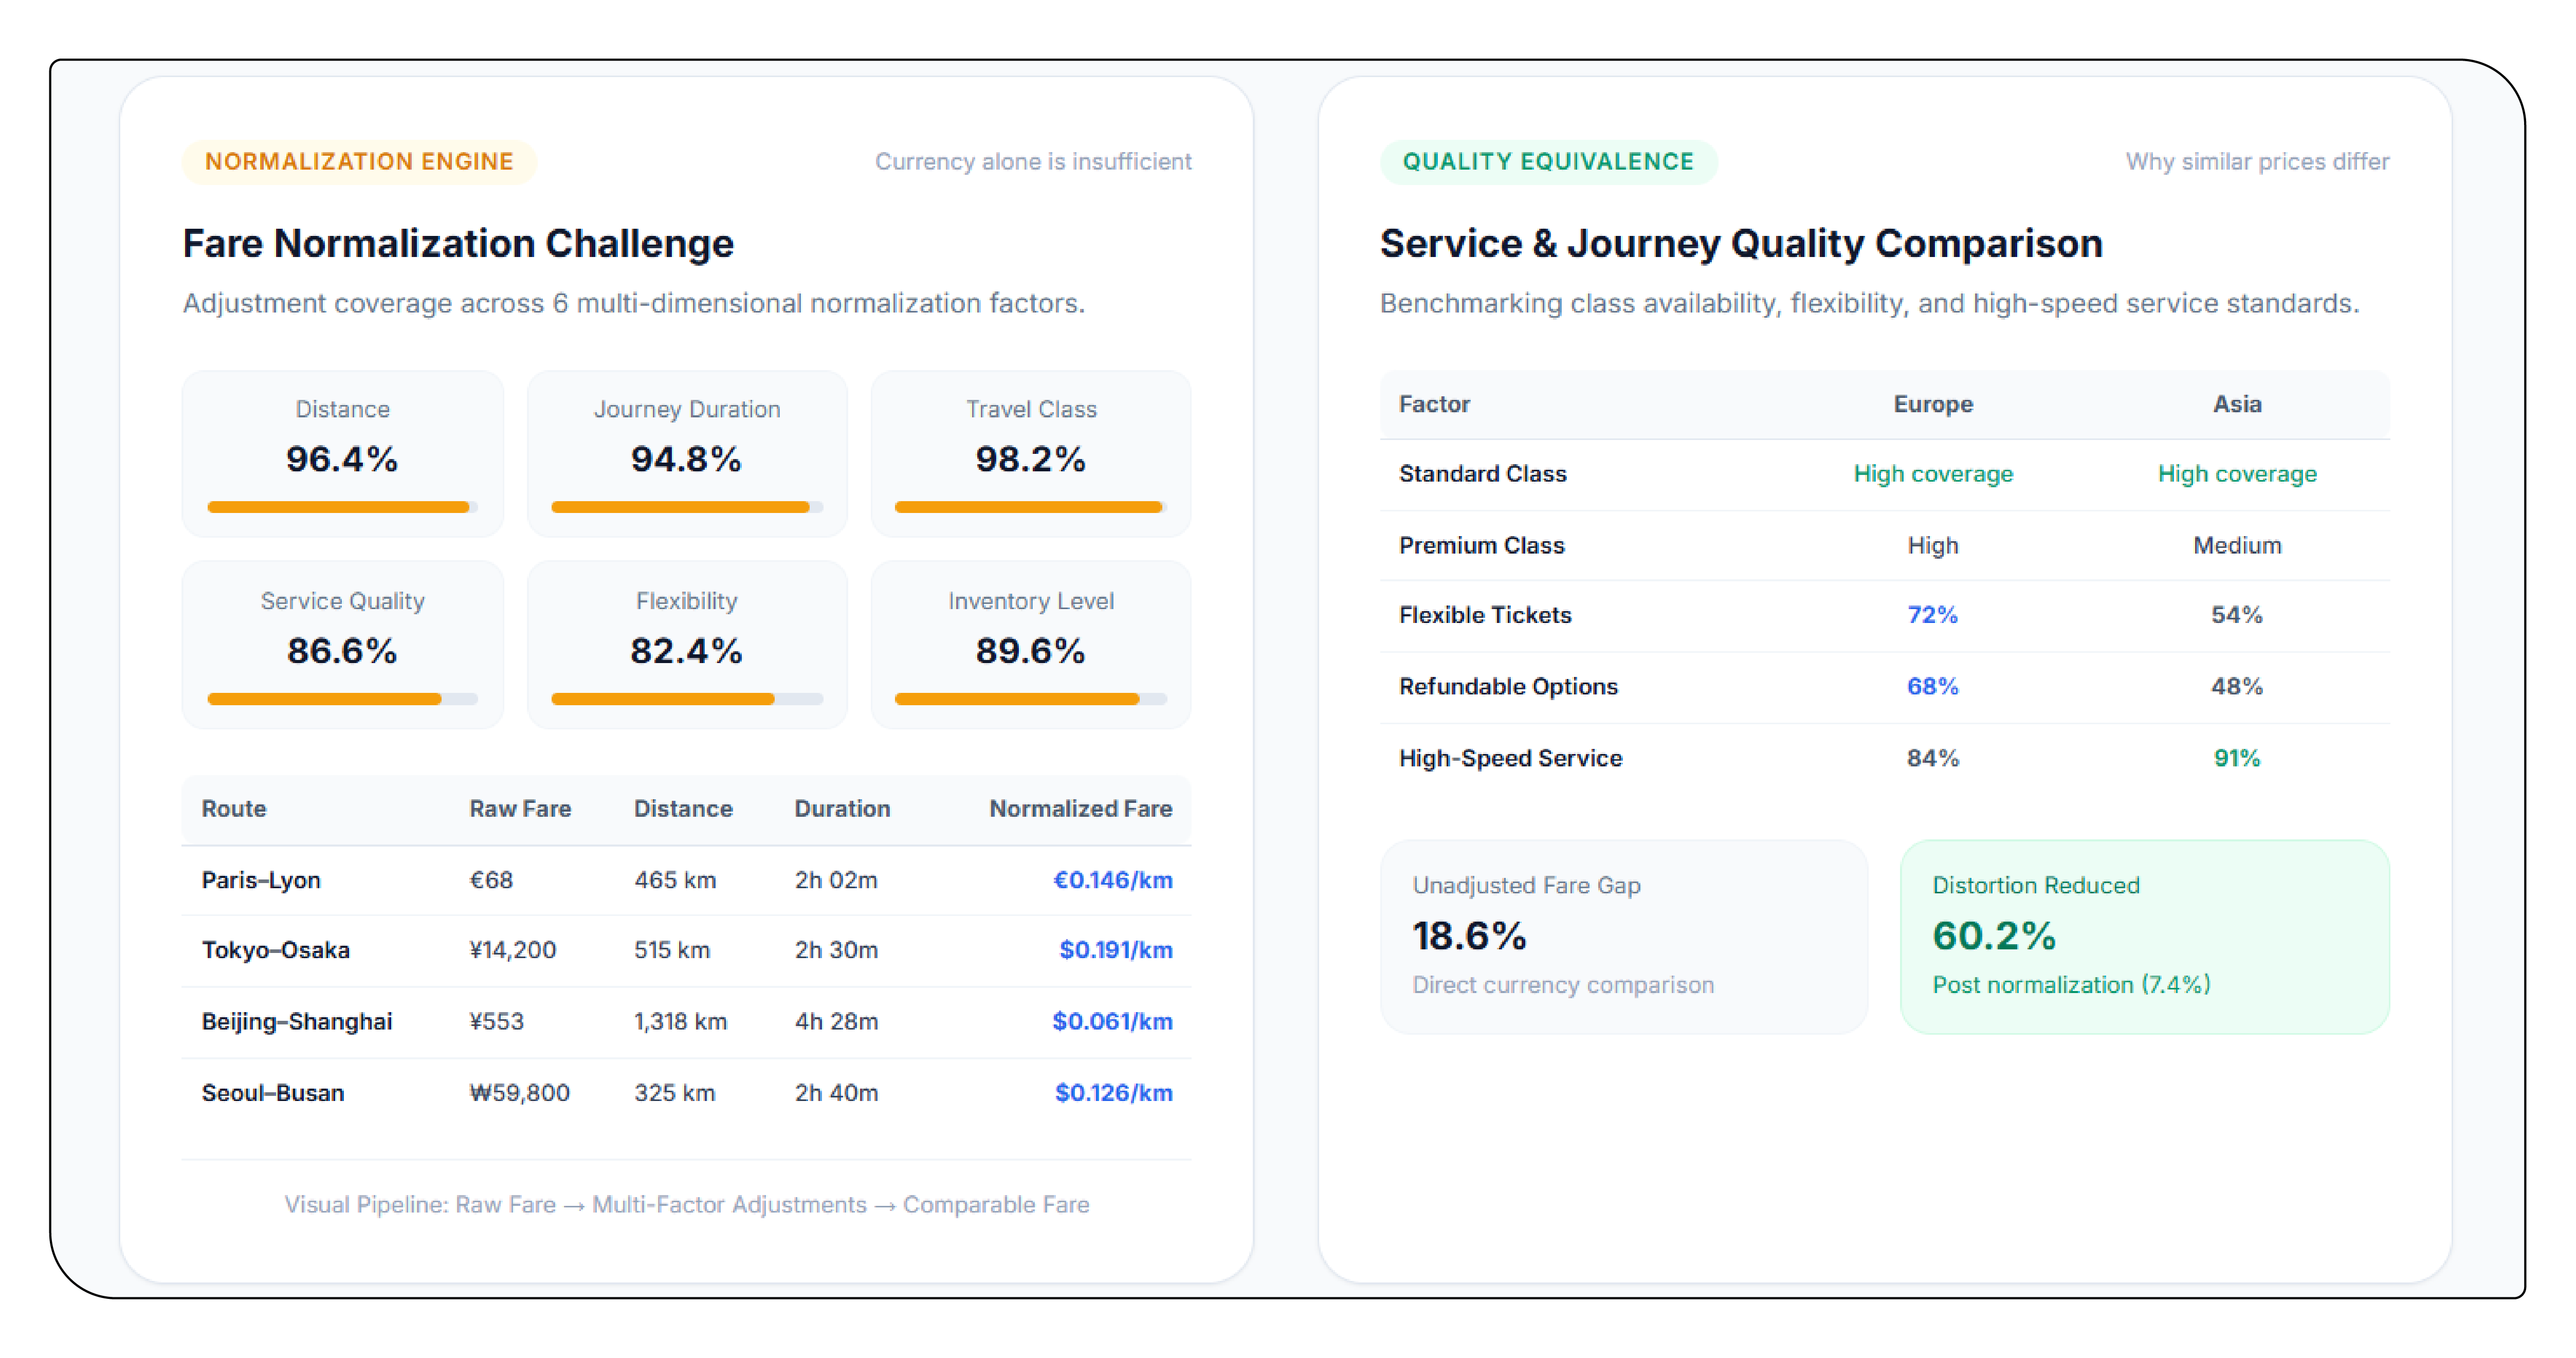2576x1358 pixels.
Task: Select the Paris–Lyon route row
Action: coord(687,880)
